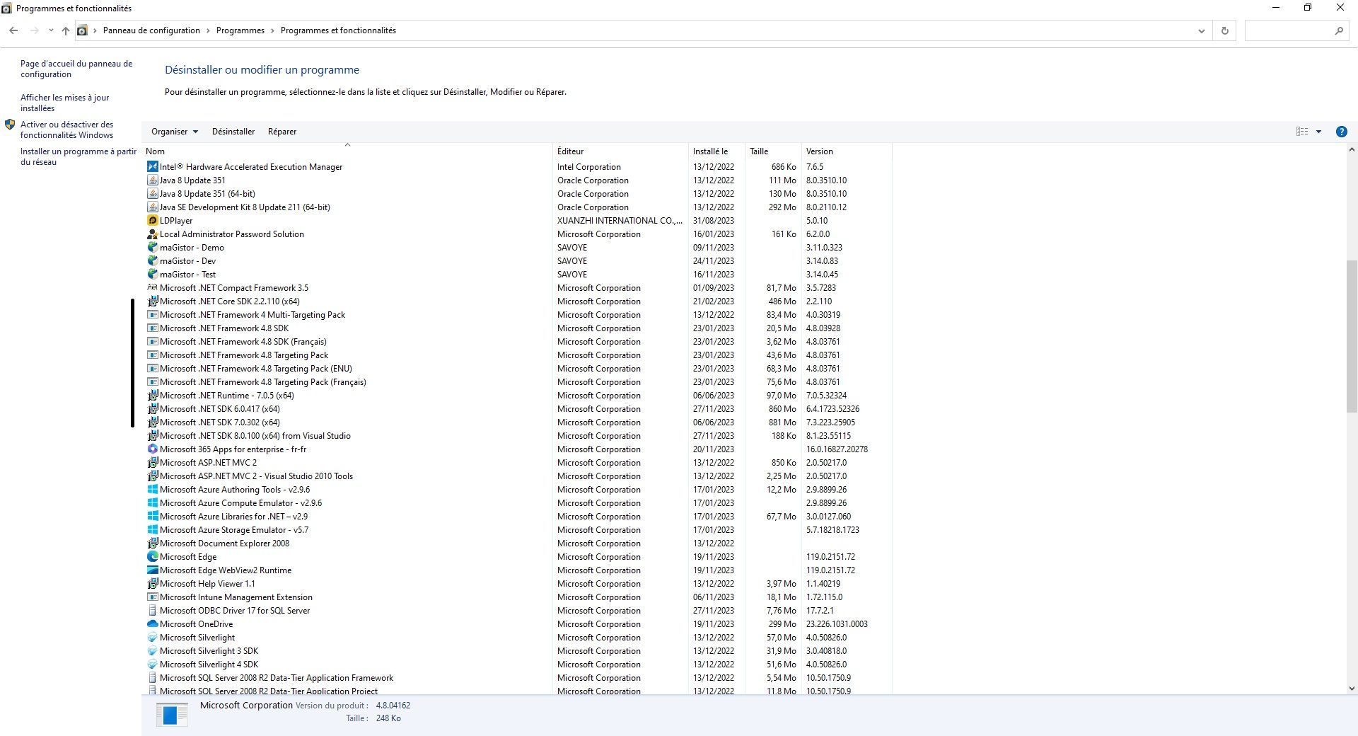The width and height of the screenshot is (1358, 736).
Task: Click the Microsoft Edge program icon
Action: click(153, 557)
